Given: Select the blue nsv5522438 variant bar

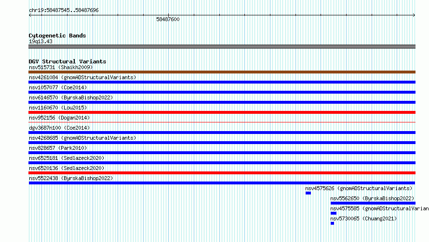Looking at the screenshot, I should click(222, 183).
